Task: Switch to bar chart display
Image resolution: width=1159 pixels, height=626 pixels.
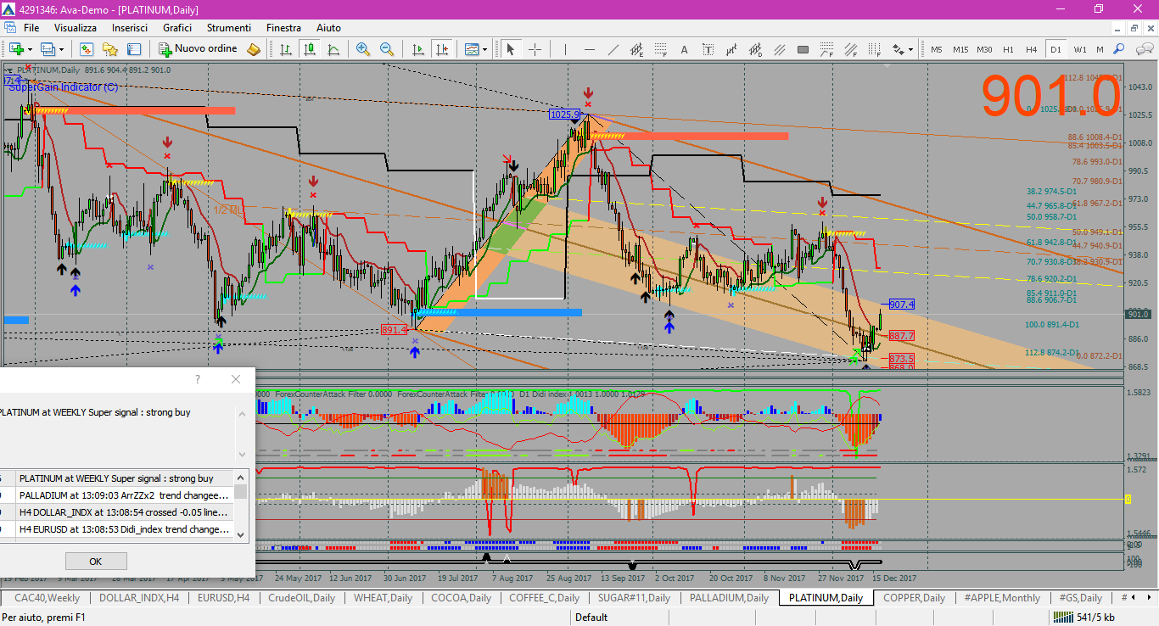Action: point(285,49)
